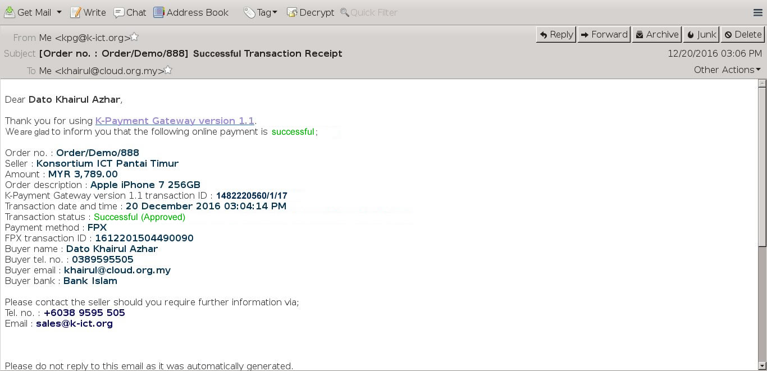Archive this email
The width and height of the screenshot is (767, 371).
point(656,35)
